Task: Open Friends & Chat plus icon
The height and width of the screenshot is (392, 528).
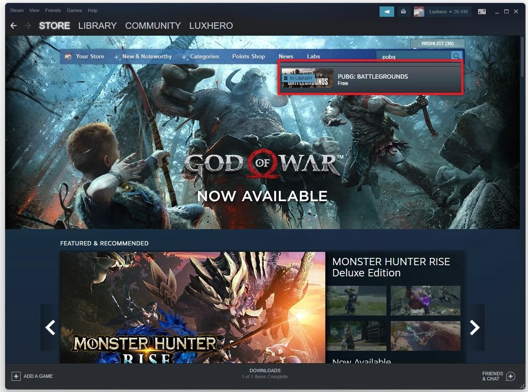Action: (x=510, y=376)
